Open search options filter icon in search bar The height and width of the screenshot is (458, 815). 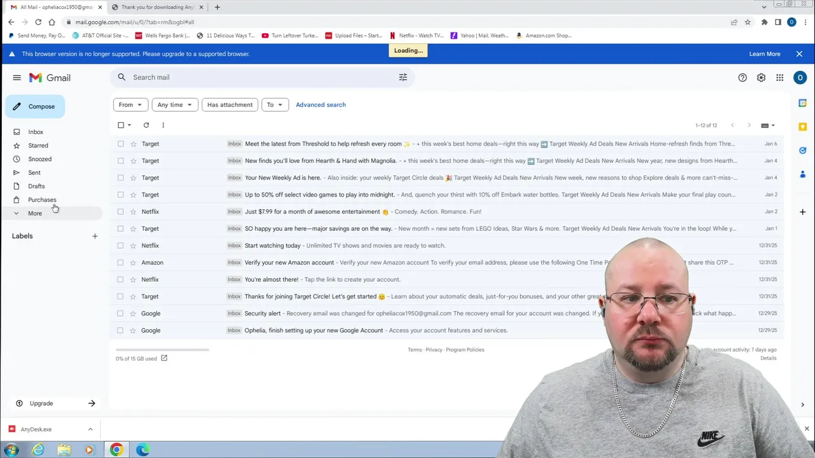pos(403,77)
